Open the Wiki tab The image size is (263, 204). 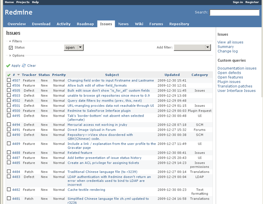coord(139,24)
